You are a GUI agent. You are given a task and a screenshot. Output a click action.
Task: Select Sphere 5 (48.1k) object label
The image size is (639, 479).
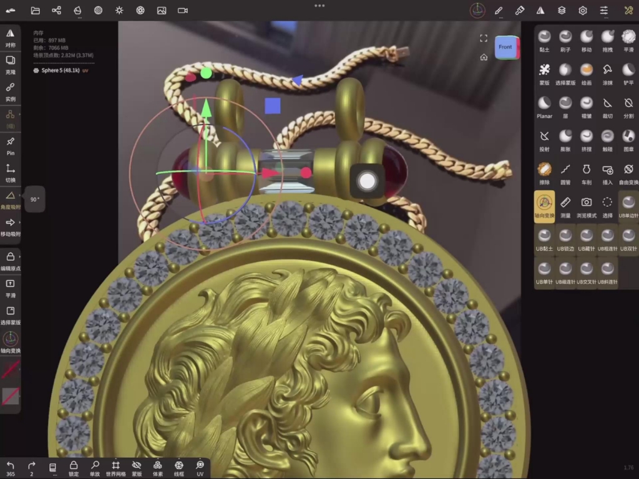(61, 70)
